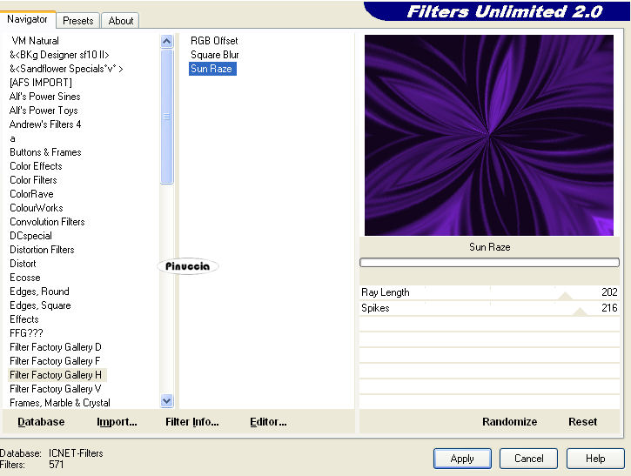The image size is (631, 476).
Task: Click the category list scroll down arrow
Action: tap(166, 401)
